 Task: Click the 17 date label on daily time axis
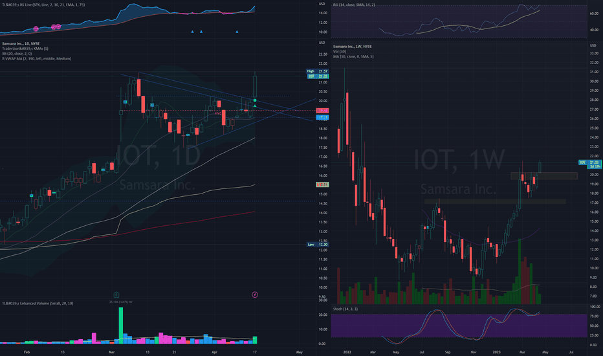[254, 351]
